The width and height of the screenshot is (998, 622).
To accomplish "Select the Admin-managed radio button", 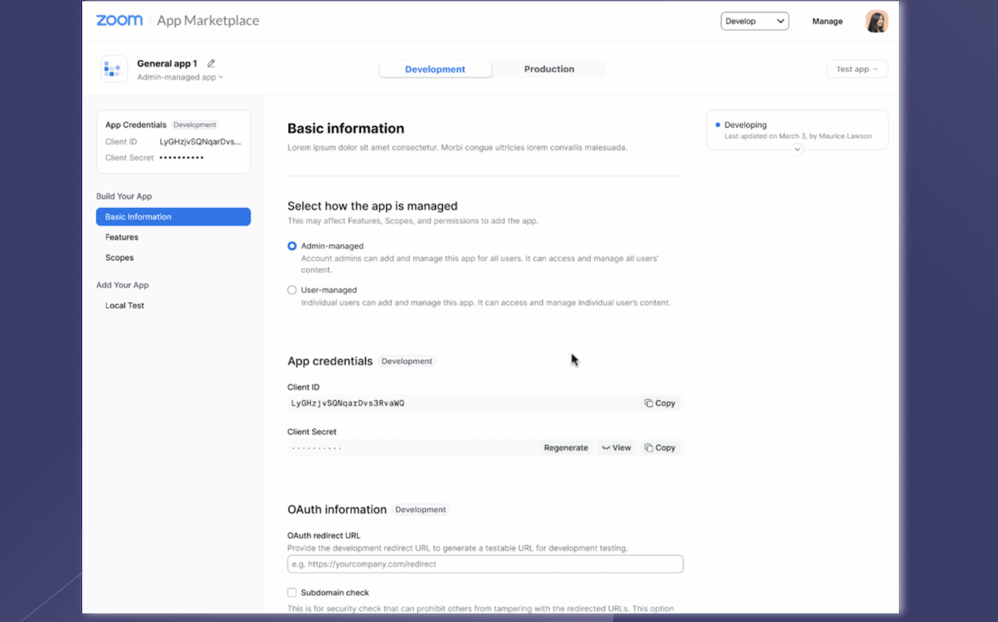I will pos(292,246).
